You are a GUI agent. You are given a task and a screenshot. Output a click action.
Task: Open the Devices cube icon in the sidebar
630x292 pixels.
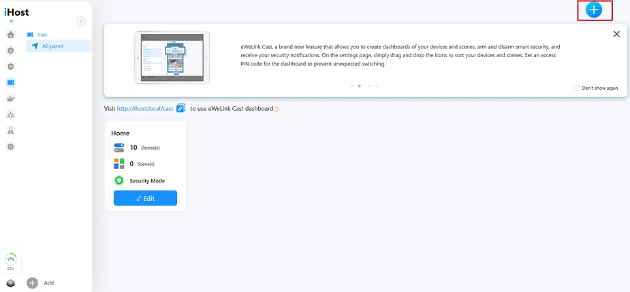[10, 50]
